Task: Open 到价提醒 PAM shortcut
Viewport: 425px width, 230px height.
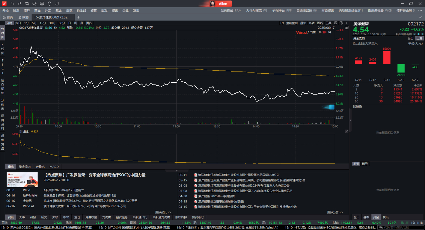Action: [231, 10]
